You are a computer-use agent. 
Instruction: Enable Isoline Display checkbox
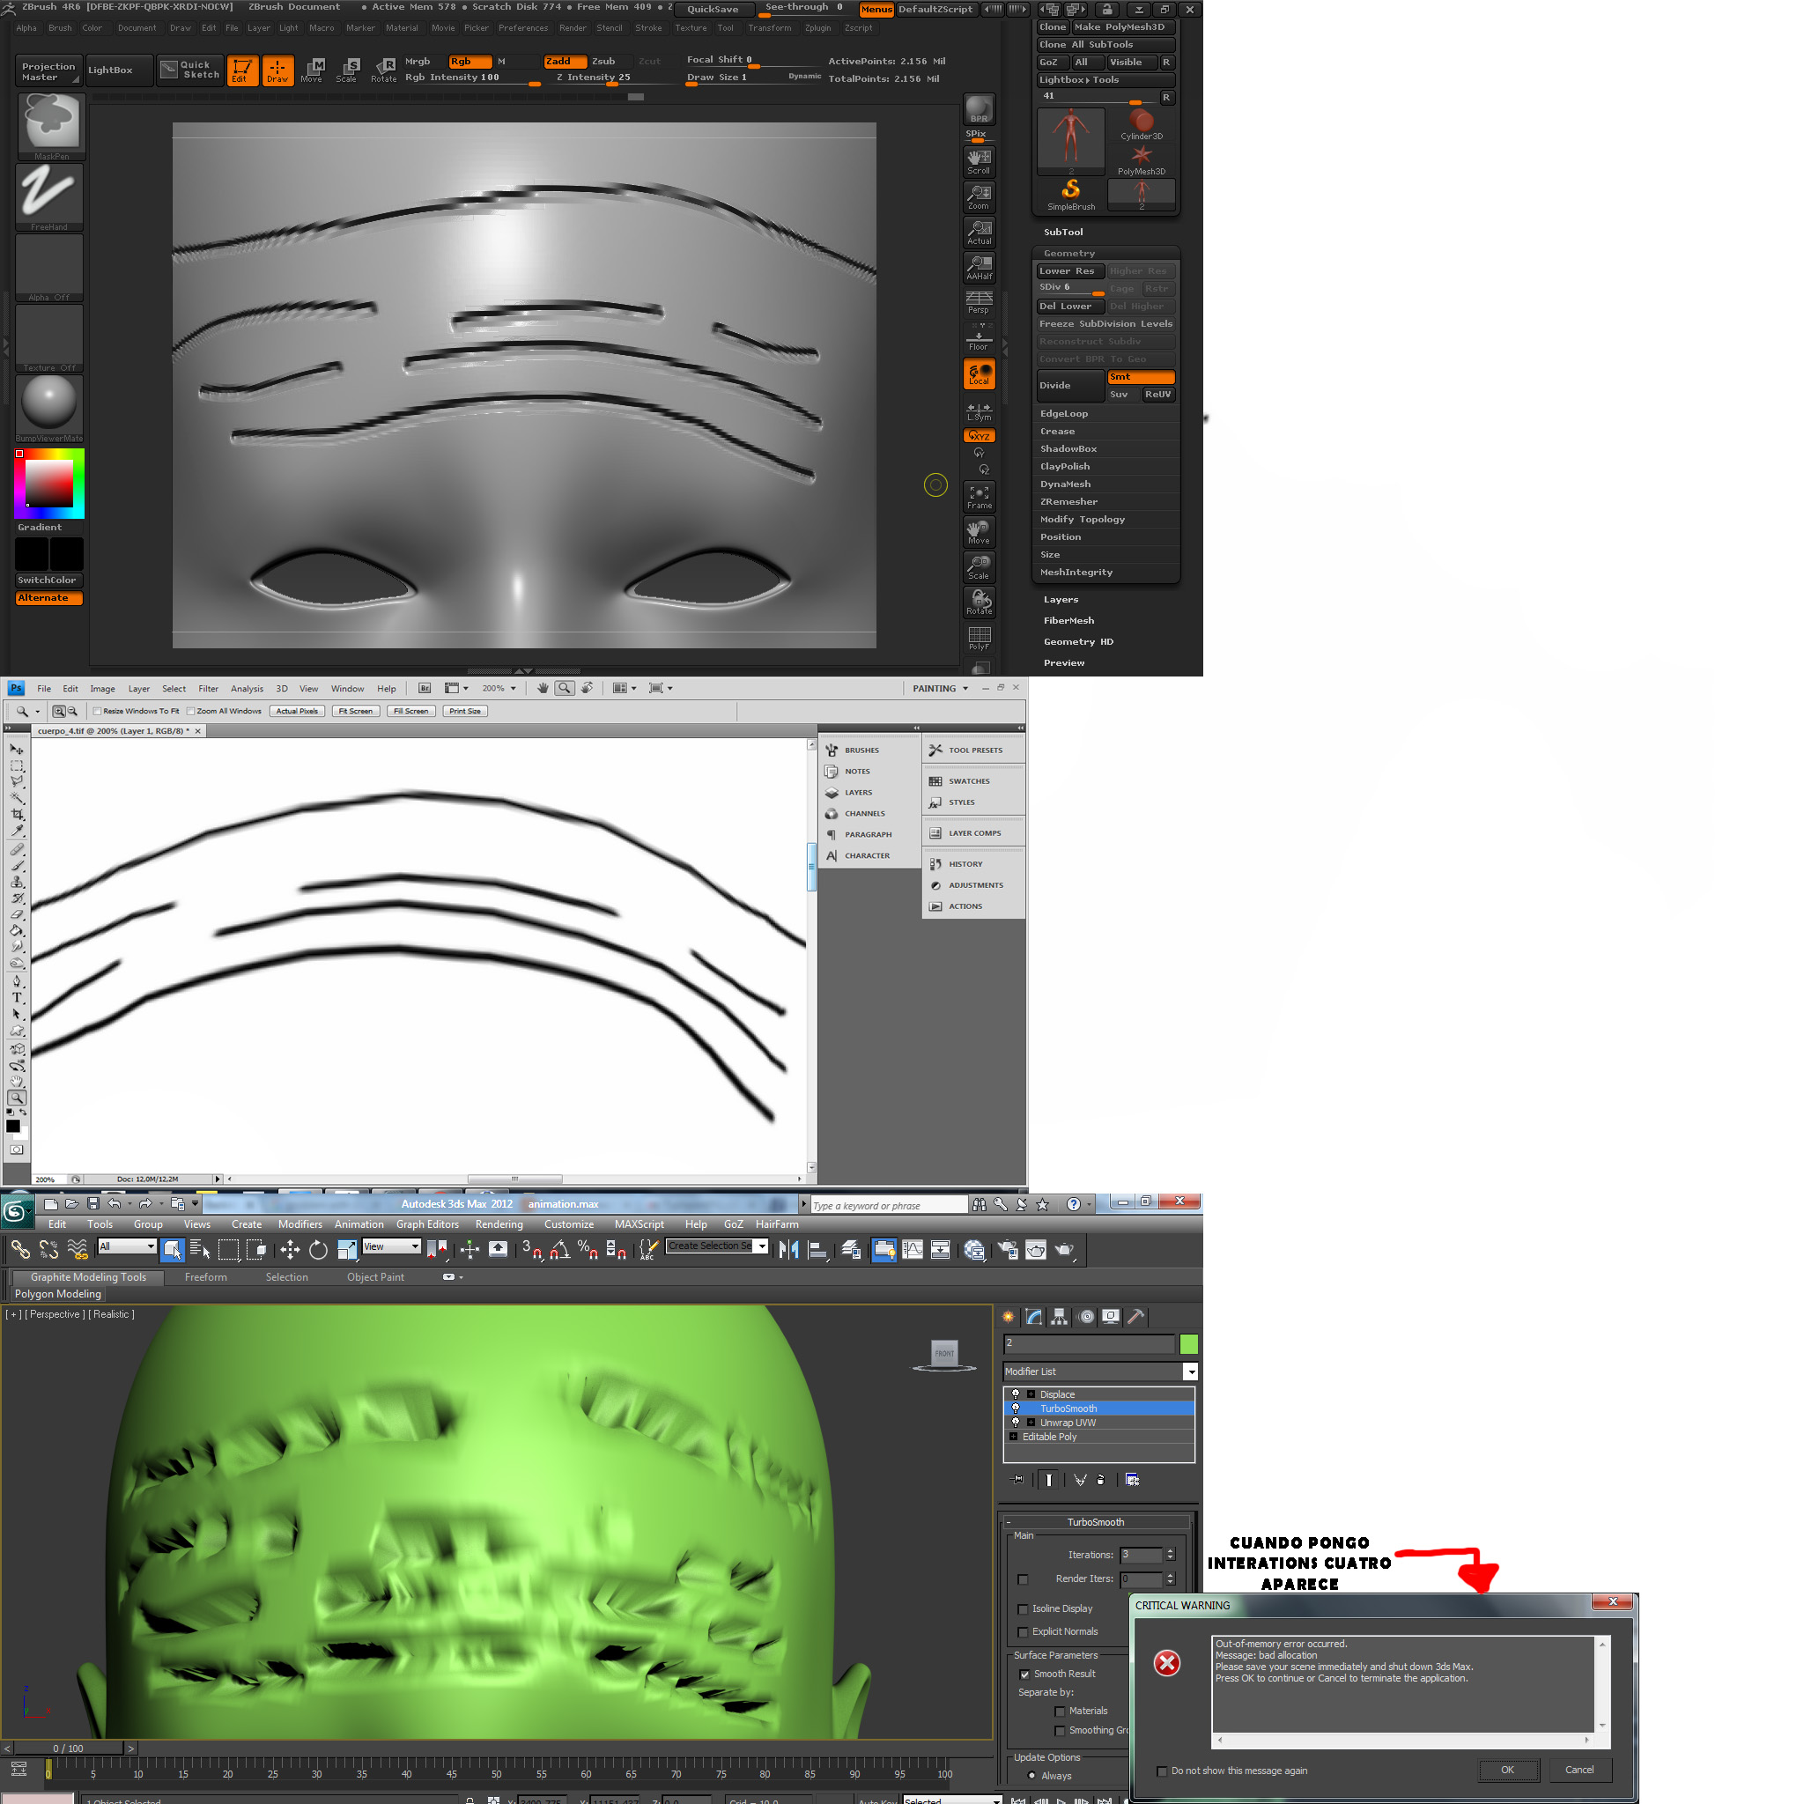click(1023, 1608)
